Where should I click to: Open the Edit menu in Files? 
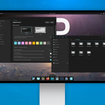60,37
